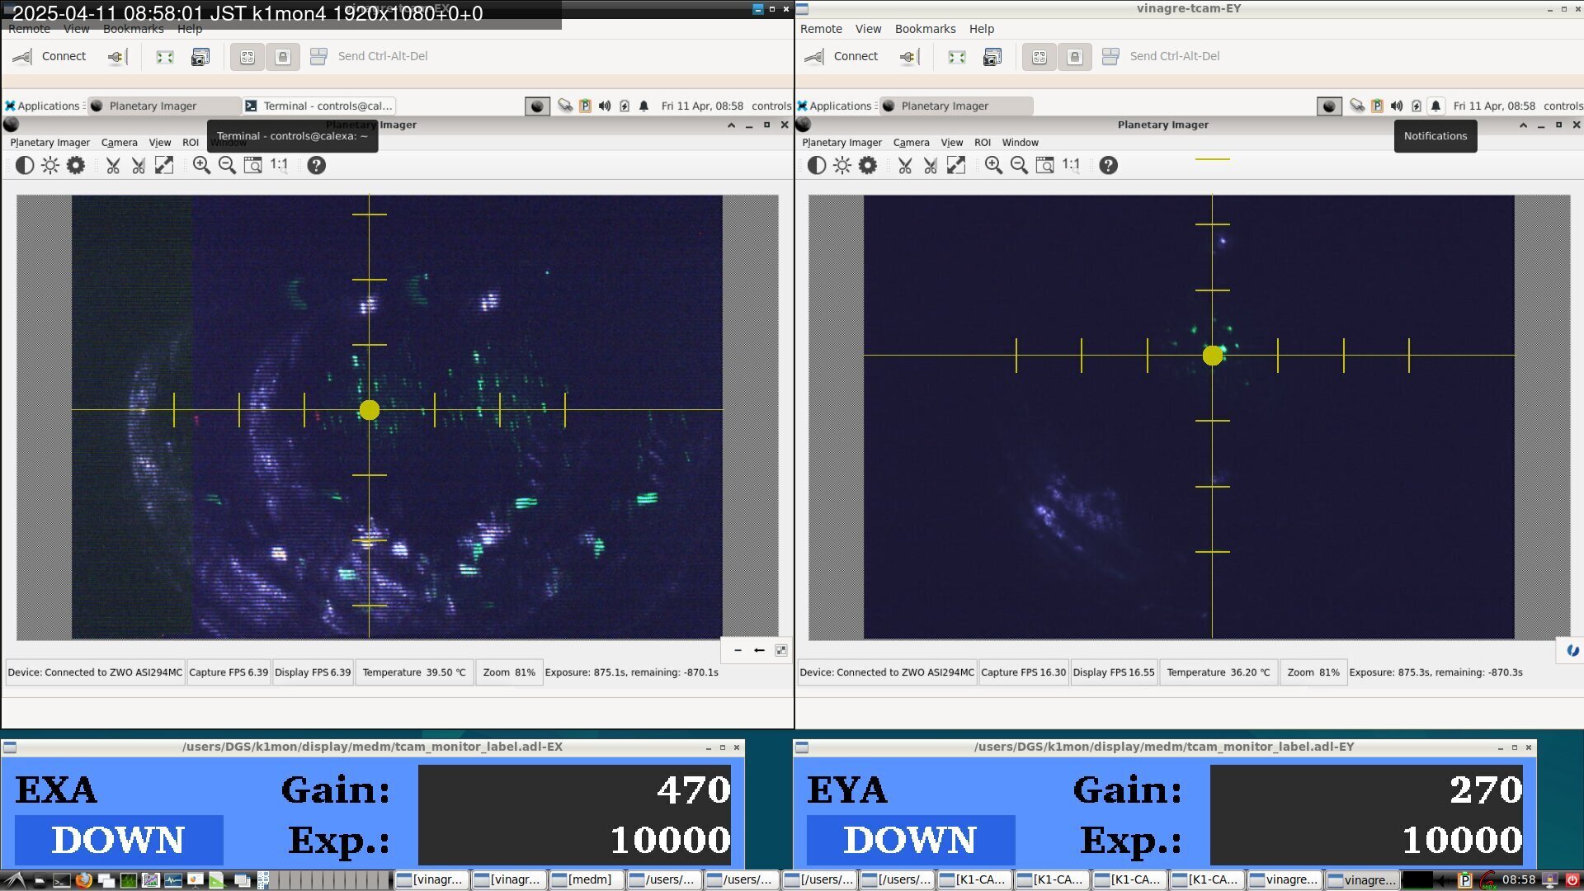The image size is (1584, 891).
Task: Toggle scaling button in left vinagre EX toolbar
Action: pos(247,56)
